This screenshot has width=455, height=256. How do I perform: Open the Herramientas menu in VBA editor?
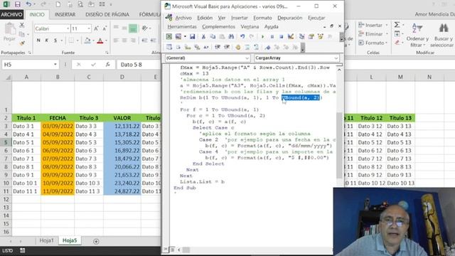point(182,26)
